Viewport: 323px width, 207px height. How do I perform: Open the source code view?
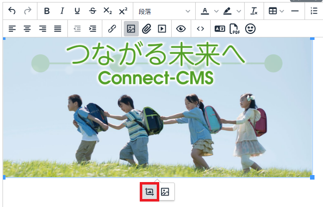[200, 28]
